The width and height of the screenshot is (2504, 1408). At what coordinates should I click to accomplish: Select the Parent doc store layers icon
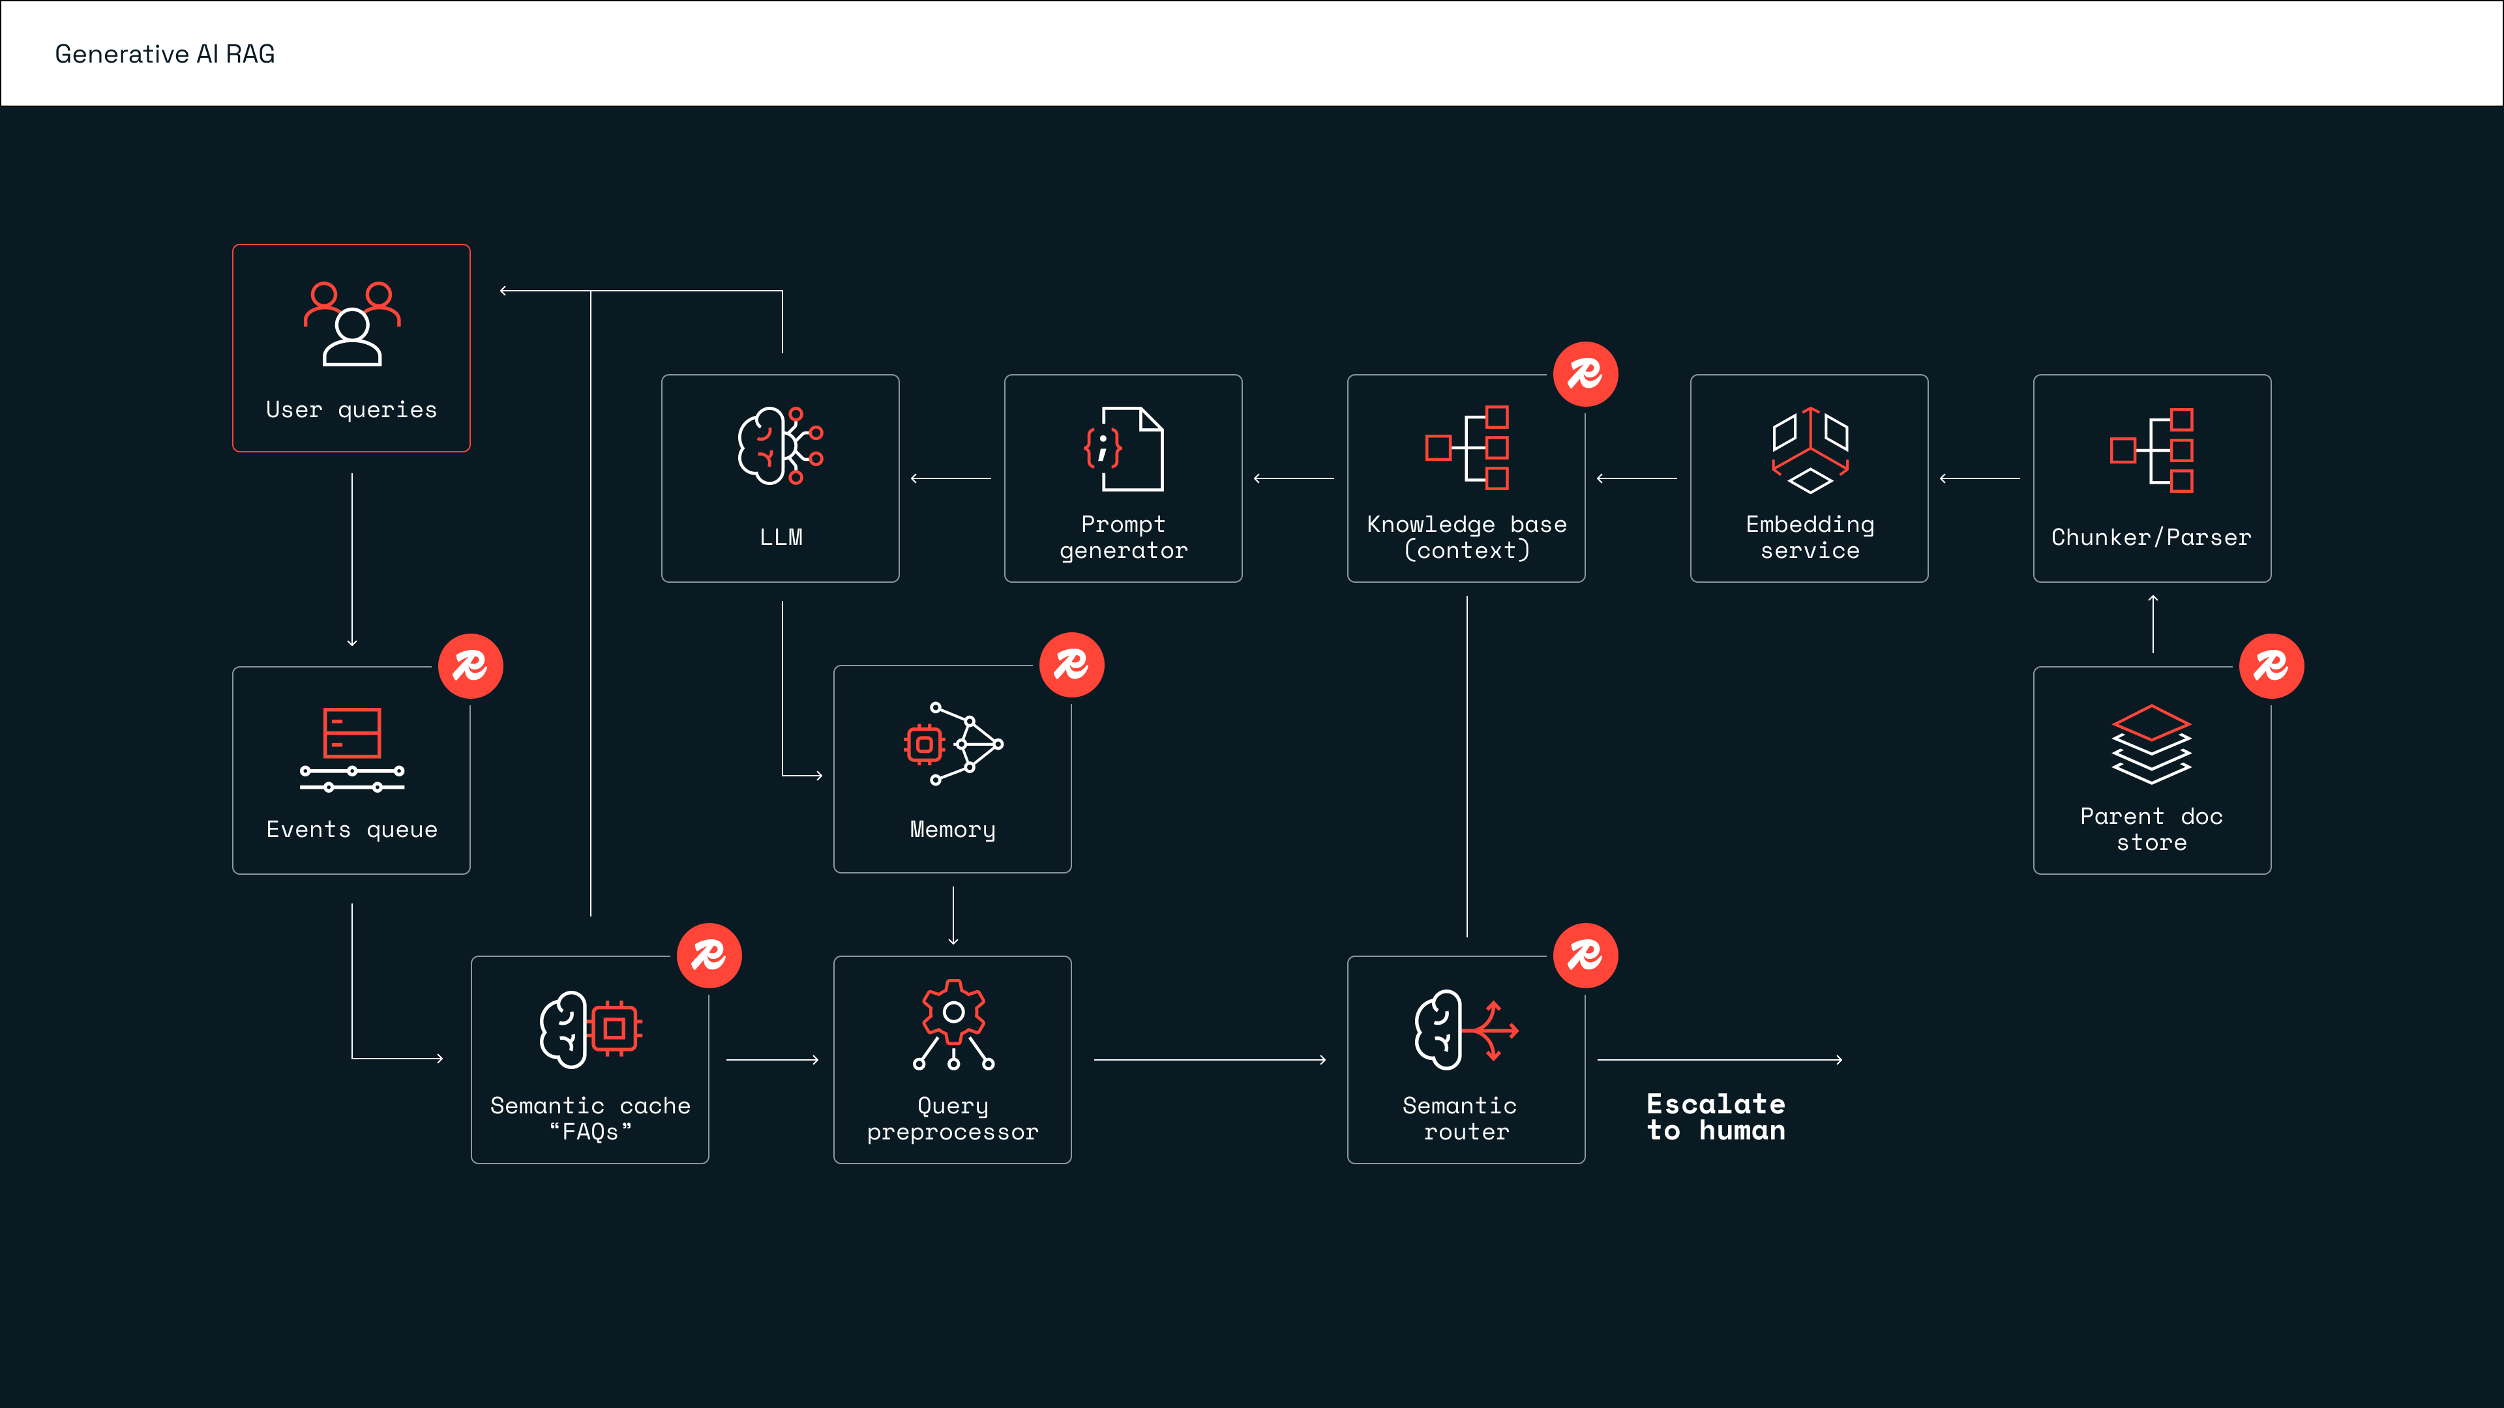click(x=2151, y=744)
